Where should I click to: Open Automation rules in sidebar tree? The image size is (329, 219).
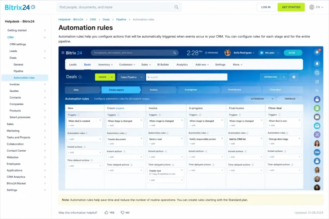(24, 78)
